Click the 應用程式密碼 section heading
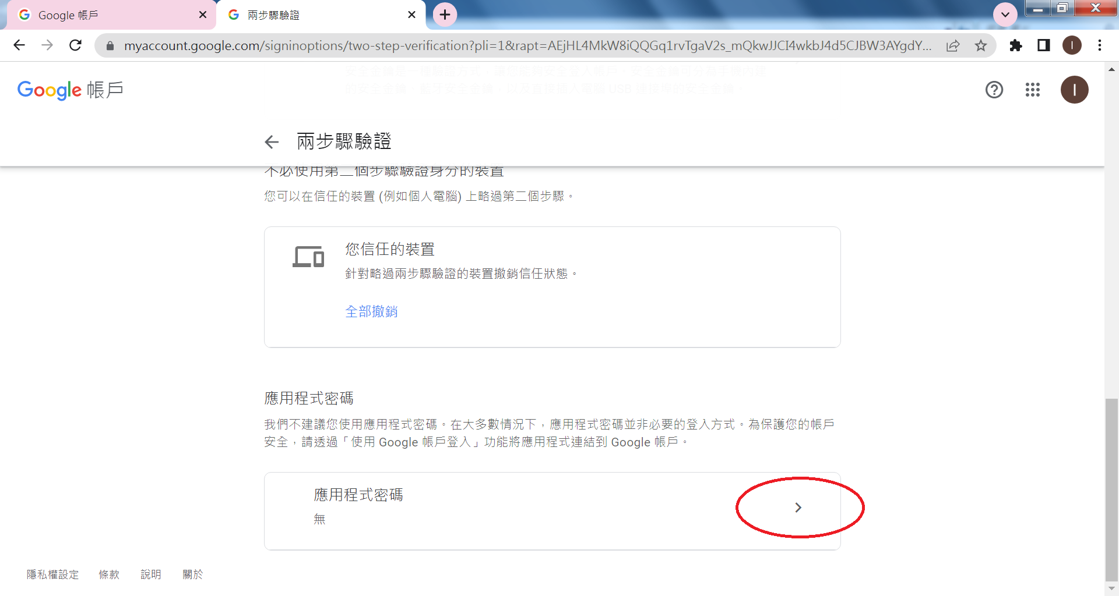 tap(309, 398)
